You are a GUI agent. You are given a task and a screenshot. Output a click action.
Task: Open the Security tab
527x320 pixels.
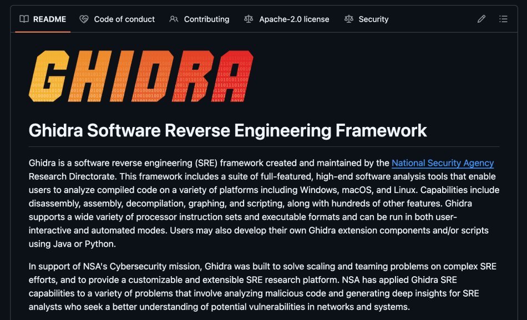[366, 19]
